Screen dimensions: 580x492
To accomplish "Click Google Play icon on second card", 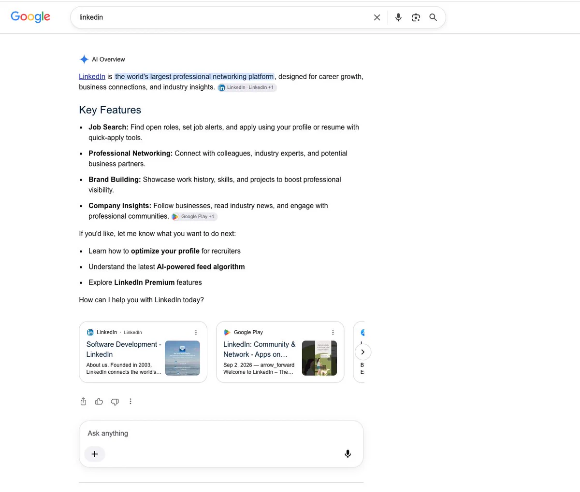I will pos(227,332).
